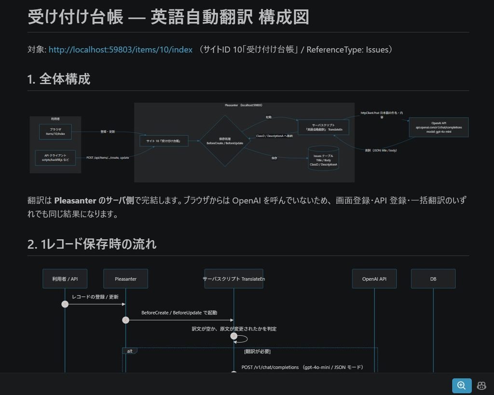Image resolution: width=494 pixels, height=395 pixels.
Task: Click the 利用者 group label in flowchart
Action: 55,119
